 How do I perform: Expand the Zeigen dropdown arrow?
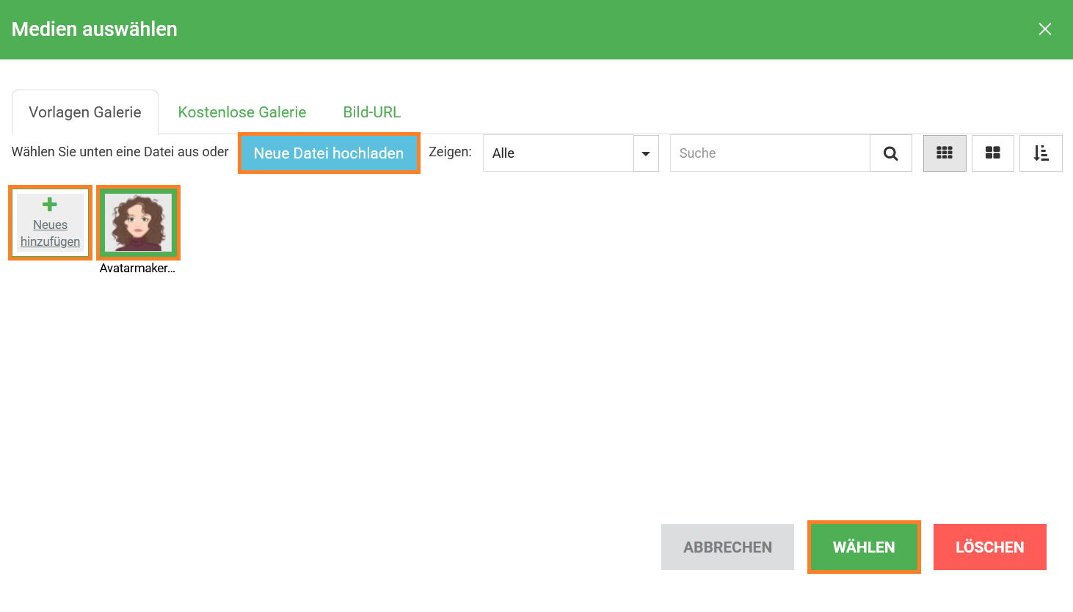tap(646, 153)
